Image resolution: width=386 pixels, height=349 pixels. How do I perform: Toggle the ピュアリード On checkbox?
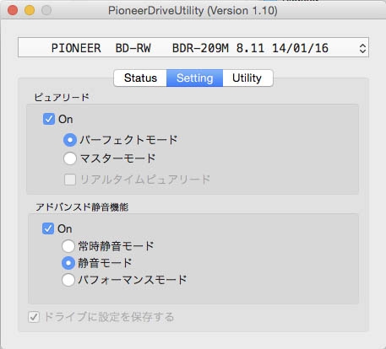point(49,119)
